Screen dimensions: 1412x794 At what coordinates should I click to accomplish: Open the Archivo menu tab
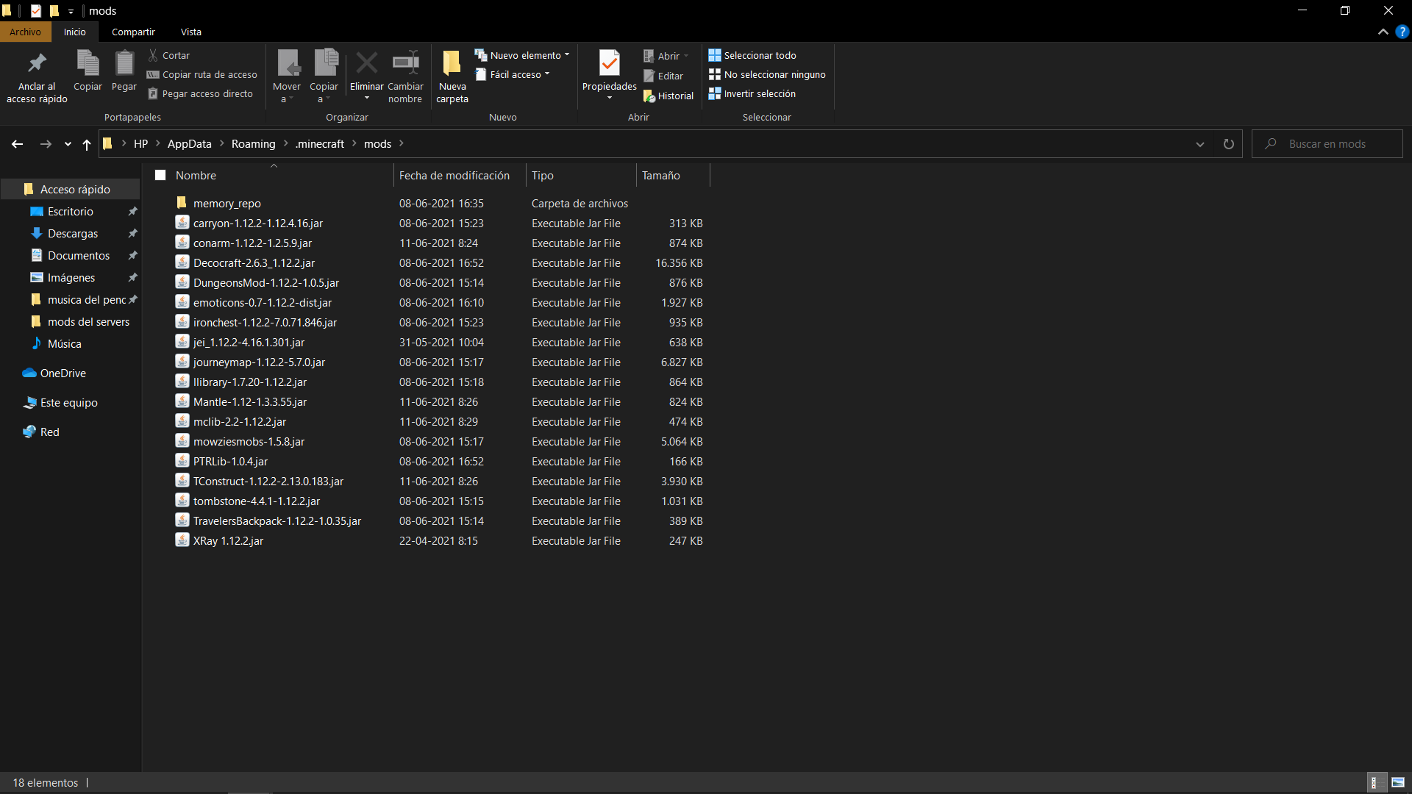[25, 32]
